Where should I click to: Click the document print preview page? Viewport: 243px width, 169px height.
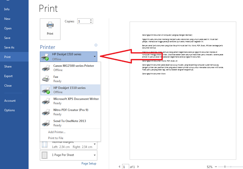[x=183, y=91]
